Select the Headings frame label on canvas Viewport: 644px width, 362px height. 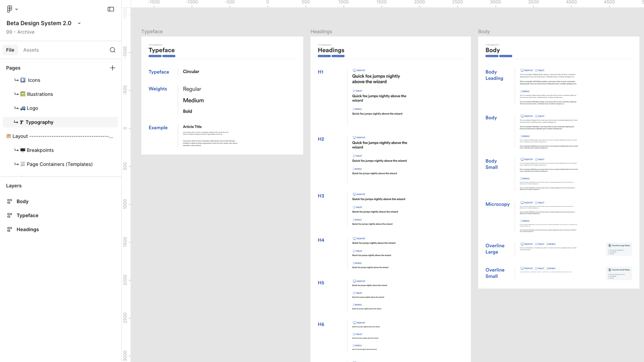click(321, 32)
